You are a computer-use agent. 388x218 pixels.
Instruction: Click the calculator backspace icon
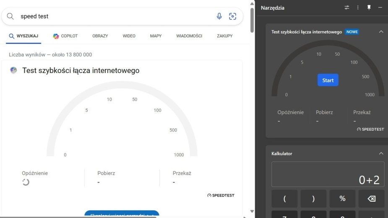371,198
